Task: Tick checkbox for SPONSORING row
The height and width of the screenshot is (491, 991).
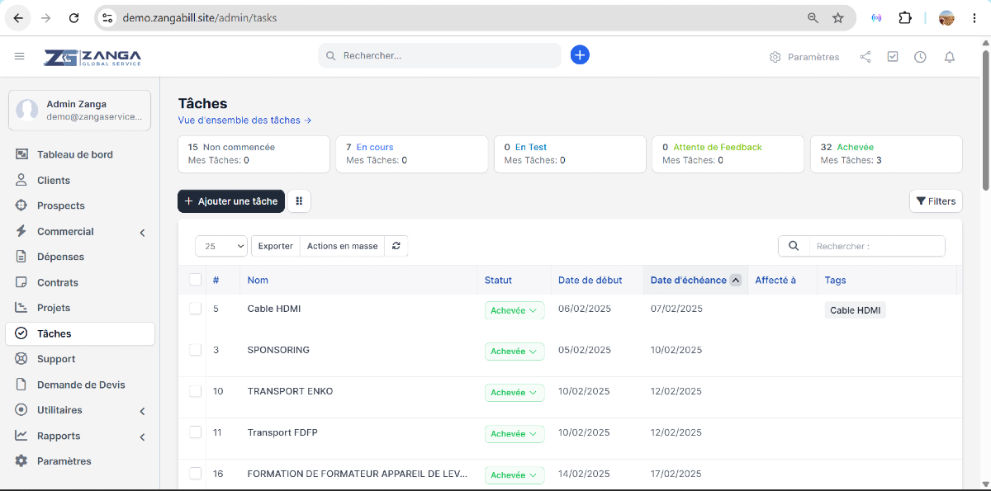Action: click(x=196, y=350)
